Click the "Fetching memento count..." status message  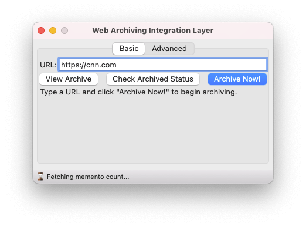[x=88, y=177]
